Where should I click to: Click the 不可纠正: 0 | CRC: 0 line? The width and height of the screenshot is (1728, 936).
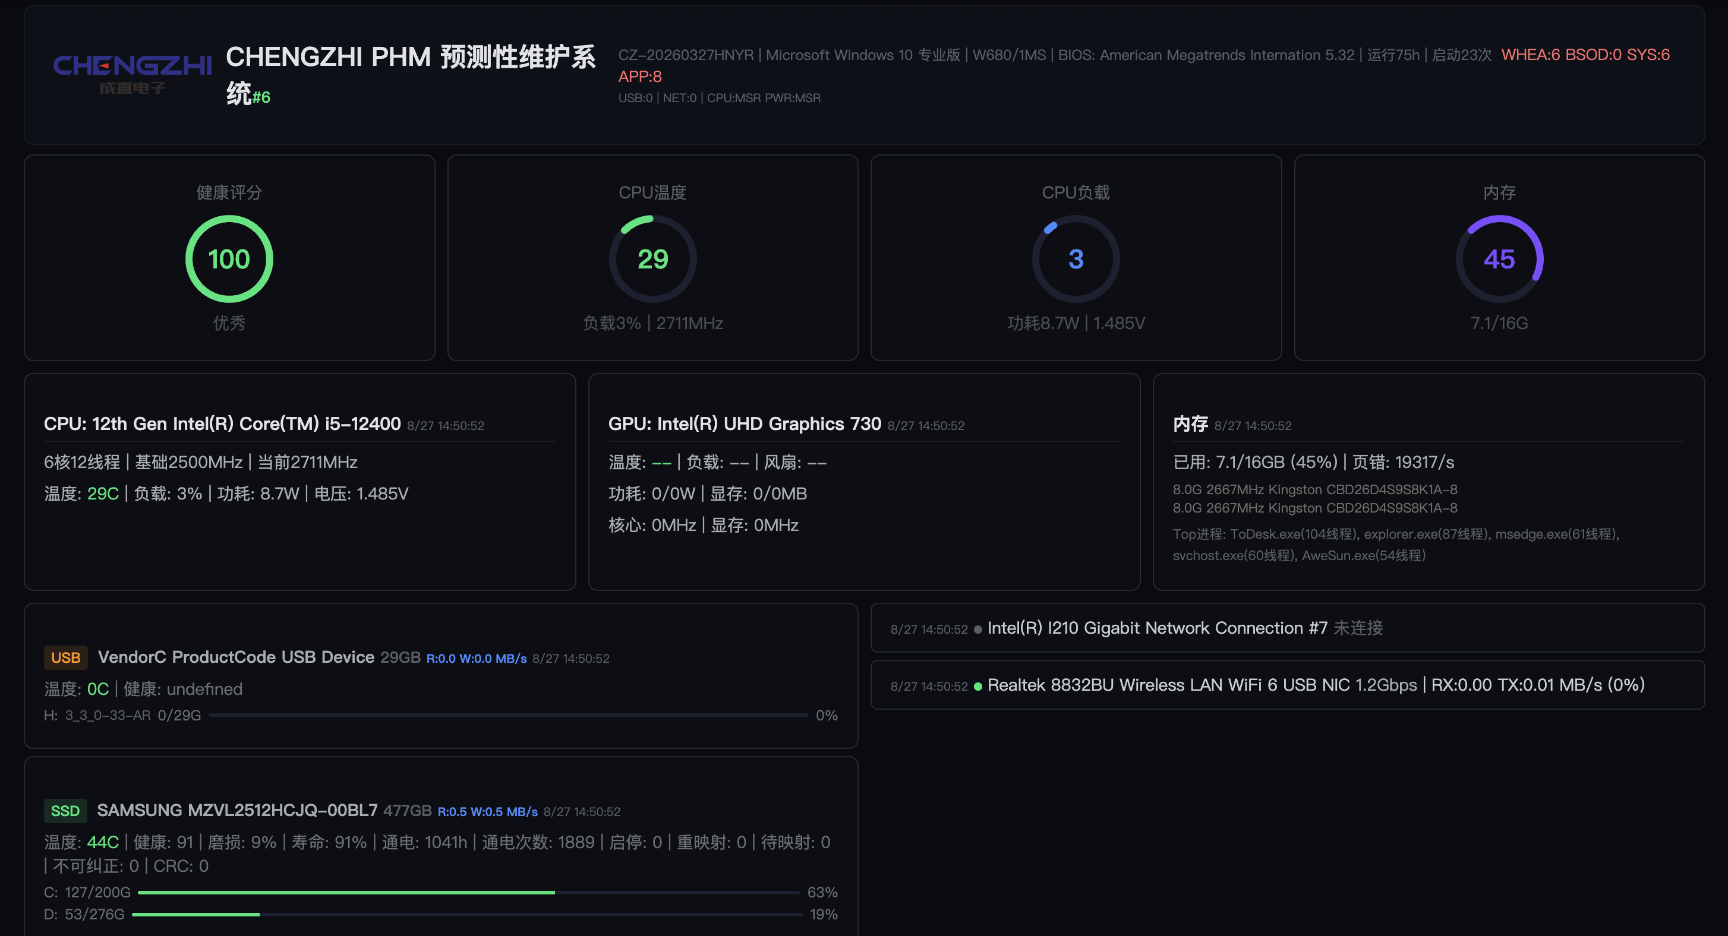tap(126, 867)
